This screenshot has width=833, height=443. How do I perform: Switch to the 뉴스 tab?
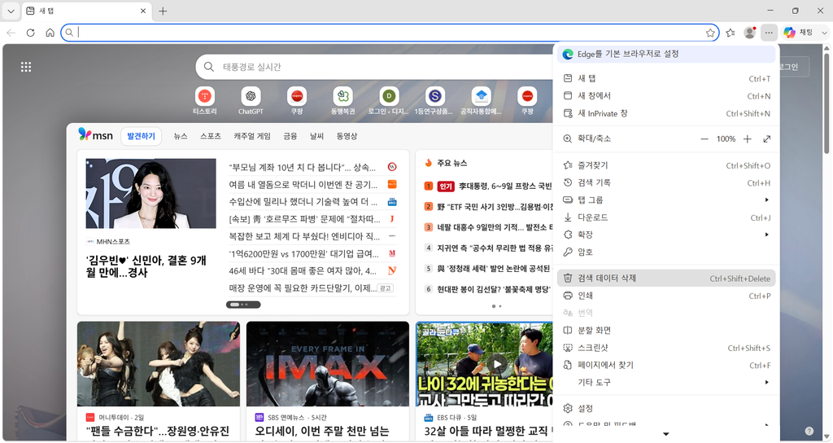181,136
